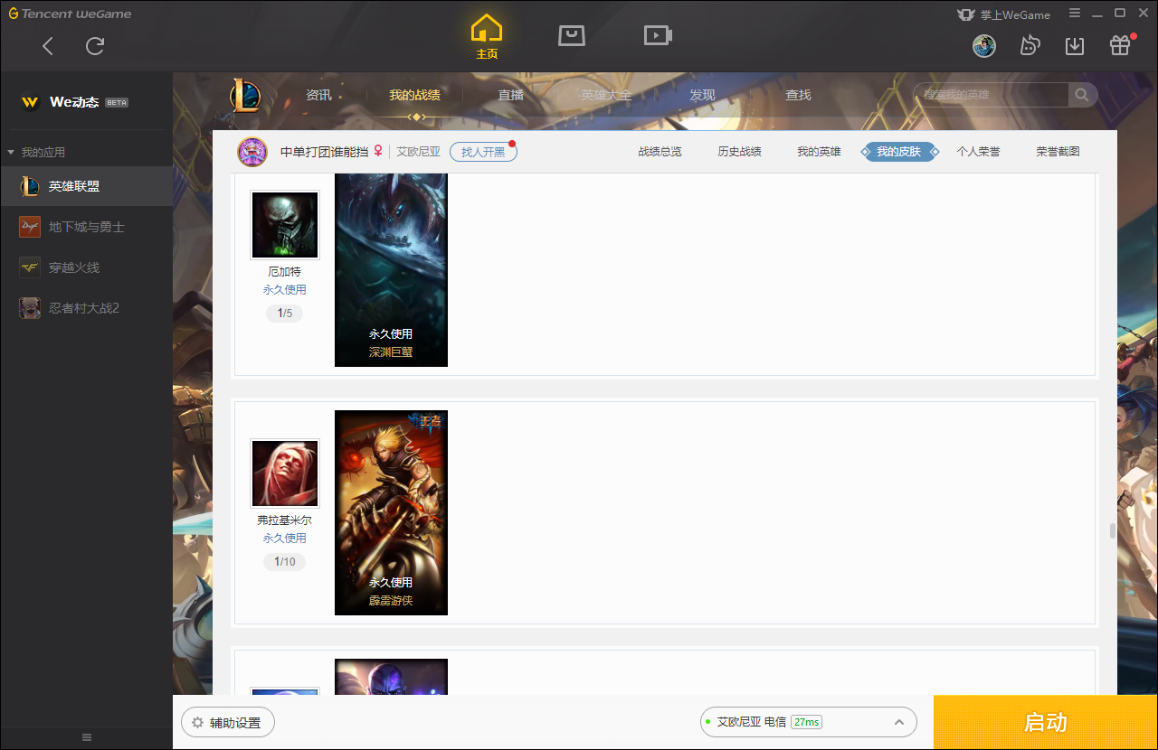Open the 资讯 tab

[x=318, y=95]
